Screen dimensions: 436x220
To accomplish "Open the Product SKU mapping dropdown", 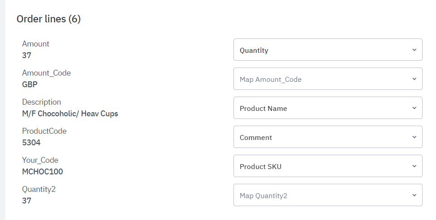I will tap(328, 166).
